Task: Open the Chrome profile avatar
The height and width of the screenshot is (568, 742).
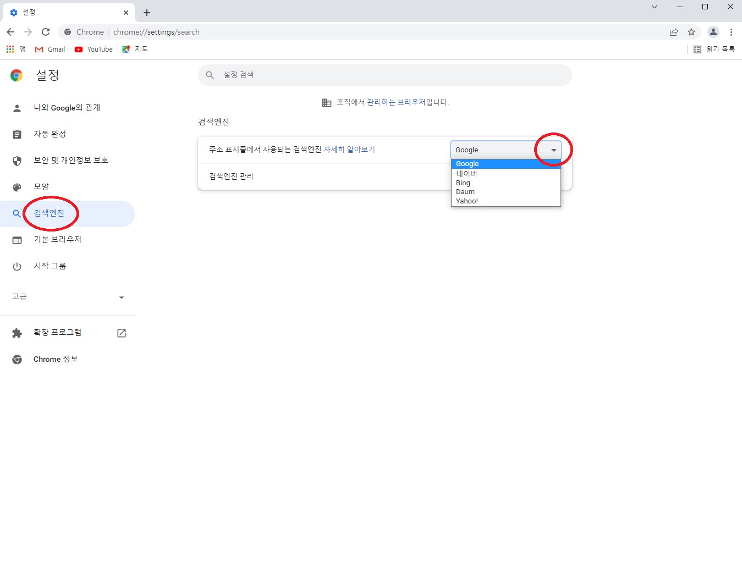Action: pyautogui.click(x=713, y=32)
